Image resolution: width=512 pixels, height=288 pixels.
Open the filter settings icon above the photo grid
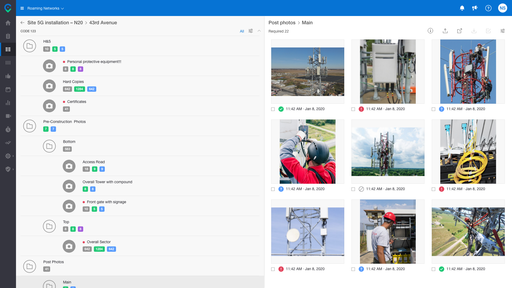click(x=502, y=31)
